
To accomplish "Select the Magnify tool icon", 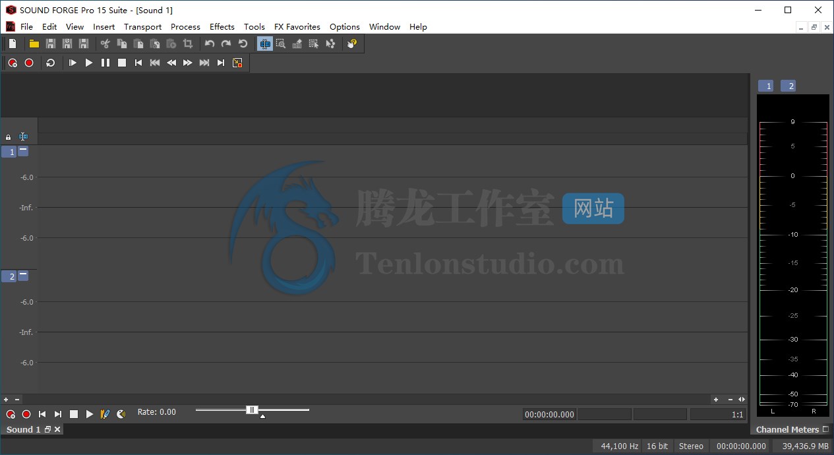I will pyautogui.click(x=281, y=44).
